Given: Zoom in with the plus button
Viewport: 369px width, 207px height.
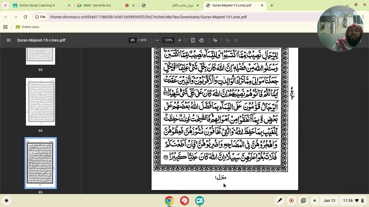Looking at the screenshot, I should 180,40.
